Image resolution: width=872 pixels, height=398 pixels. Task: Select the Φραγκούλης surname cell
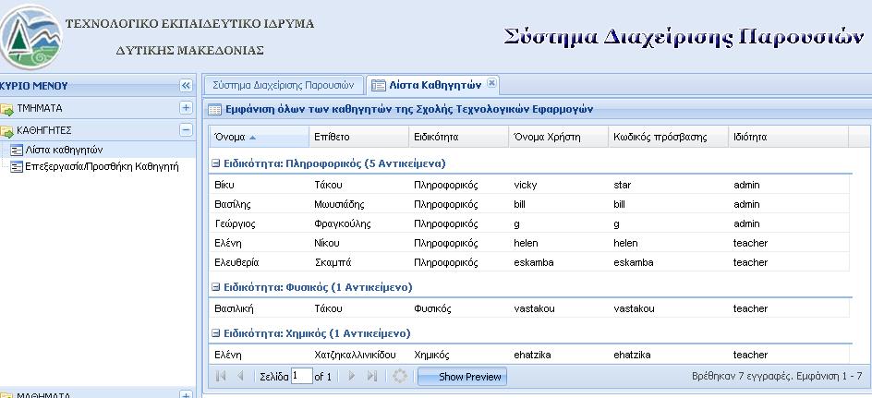pyautogui.click(x=358, y=223)
